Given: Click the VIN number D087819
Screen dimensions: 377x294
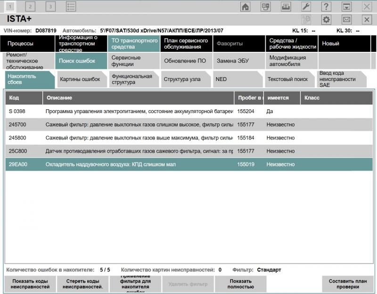Looking at the screenshot, I should [x=46, y=31].
